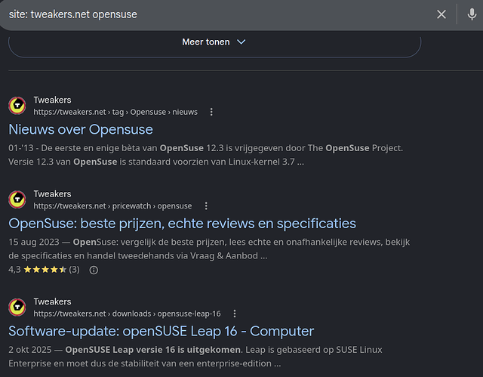
Task: Click the Tweakers favicon beside the openSUSE Leap 16 result
Action: coord(17,307)
